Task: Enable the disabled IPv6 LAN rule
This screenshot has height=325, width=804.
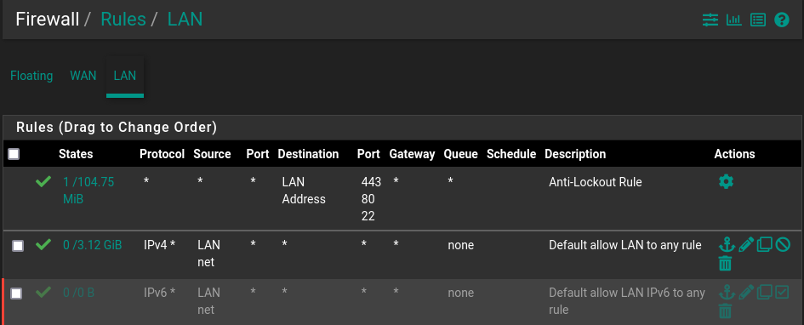Action: click(782, 292)
